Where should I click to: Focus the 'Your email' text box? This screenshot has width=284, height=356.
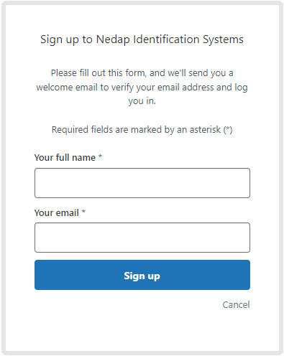coord(142,238)
